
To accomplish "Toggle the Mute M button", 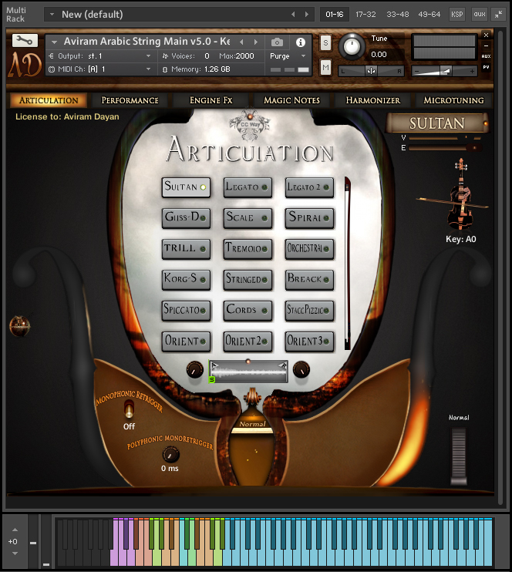I will [325, 68].
